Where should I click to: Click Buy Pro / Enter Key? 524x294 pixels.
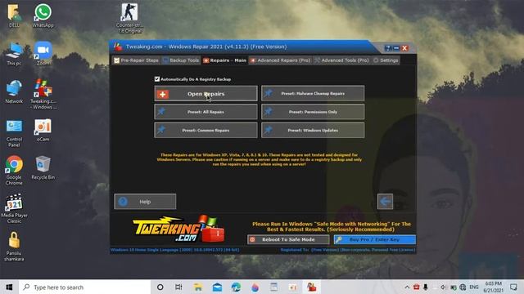pos(375,239)
